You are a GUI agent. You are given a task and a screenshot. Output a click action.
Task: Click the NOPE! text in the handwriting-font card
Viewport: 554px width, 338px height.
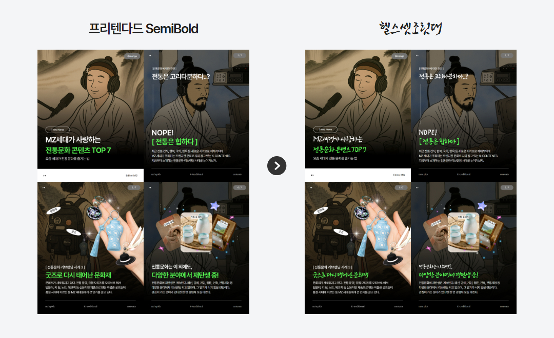click(x=427, y=132)
